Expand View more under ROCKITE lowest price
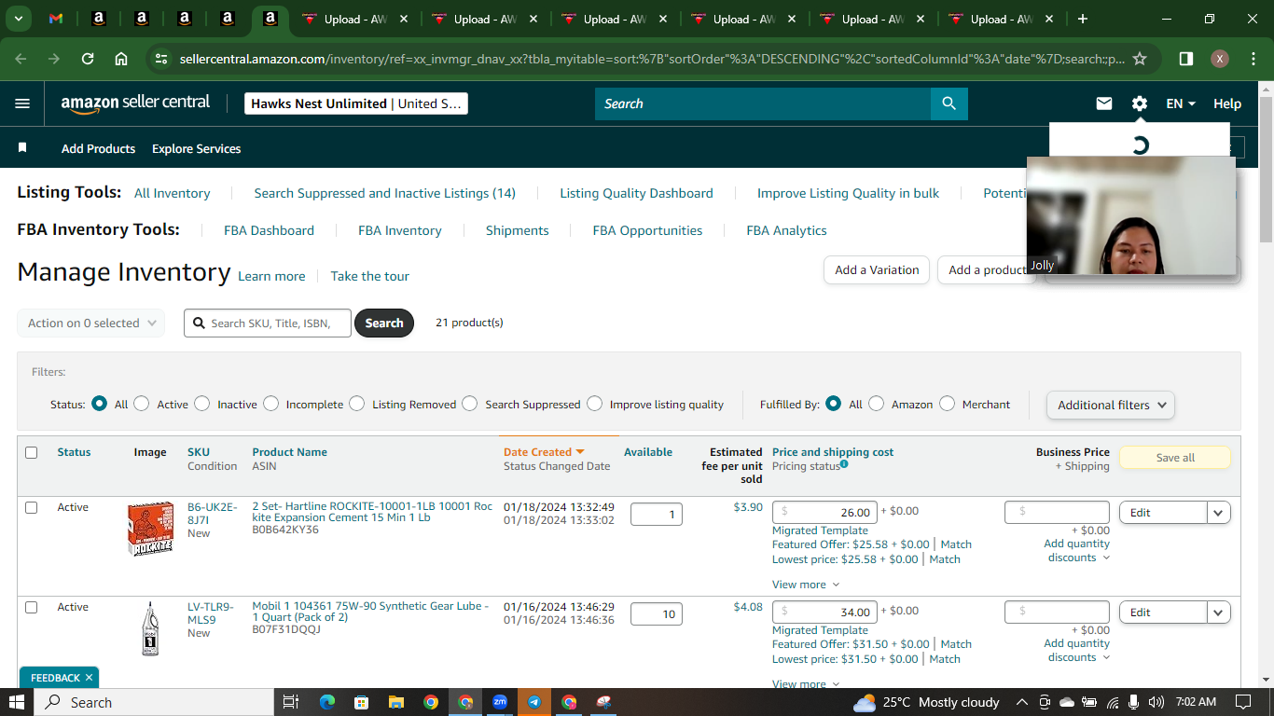Screen dimensions: 1274x716 pos(806,585)
